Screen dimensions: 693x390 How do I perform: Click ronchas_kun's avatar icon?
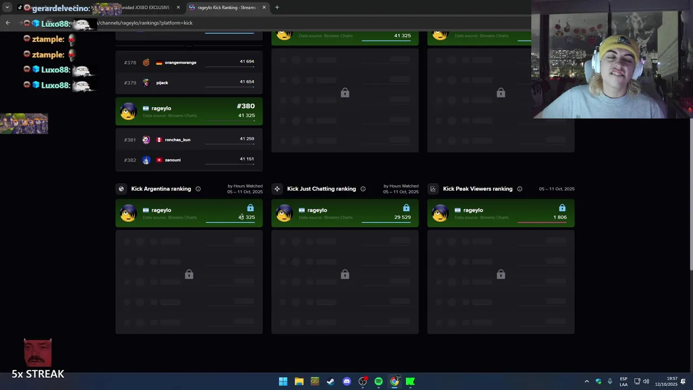[x=146, y=139]
